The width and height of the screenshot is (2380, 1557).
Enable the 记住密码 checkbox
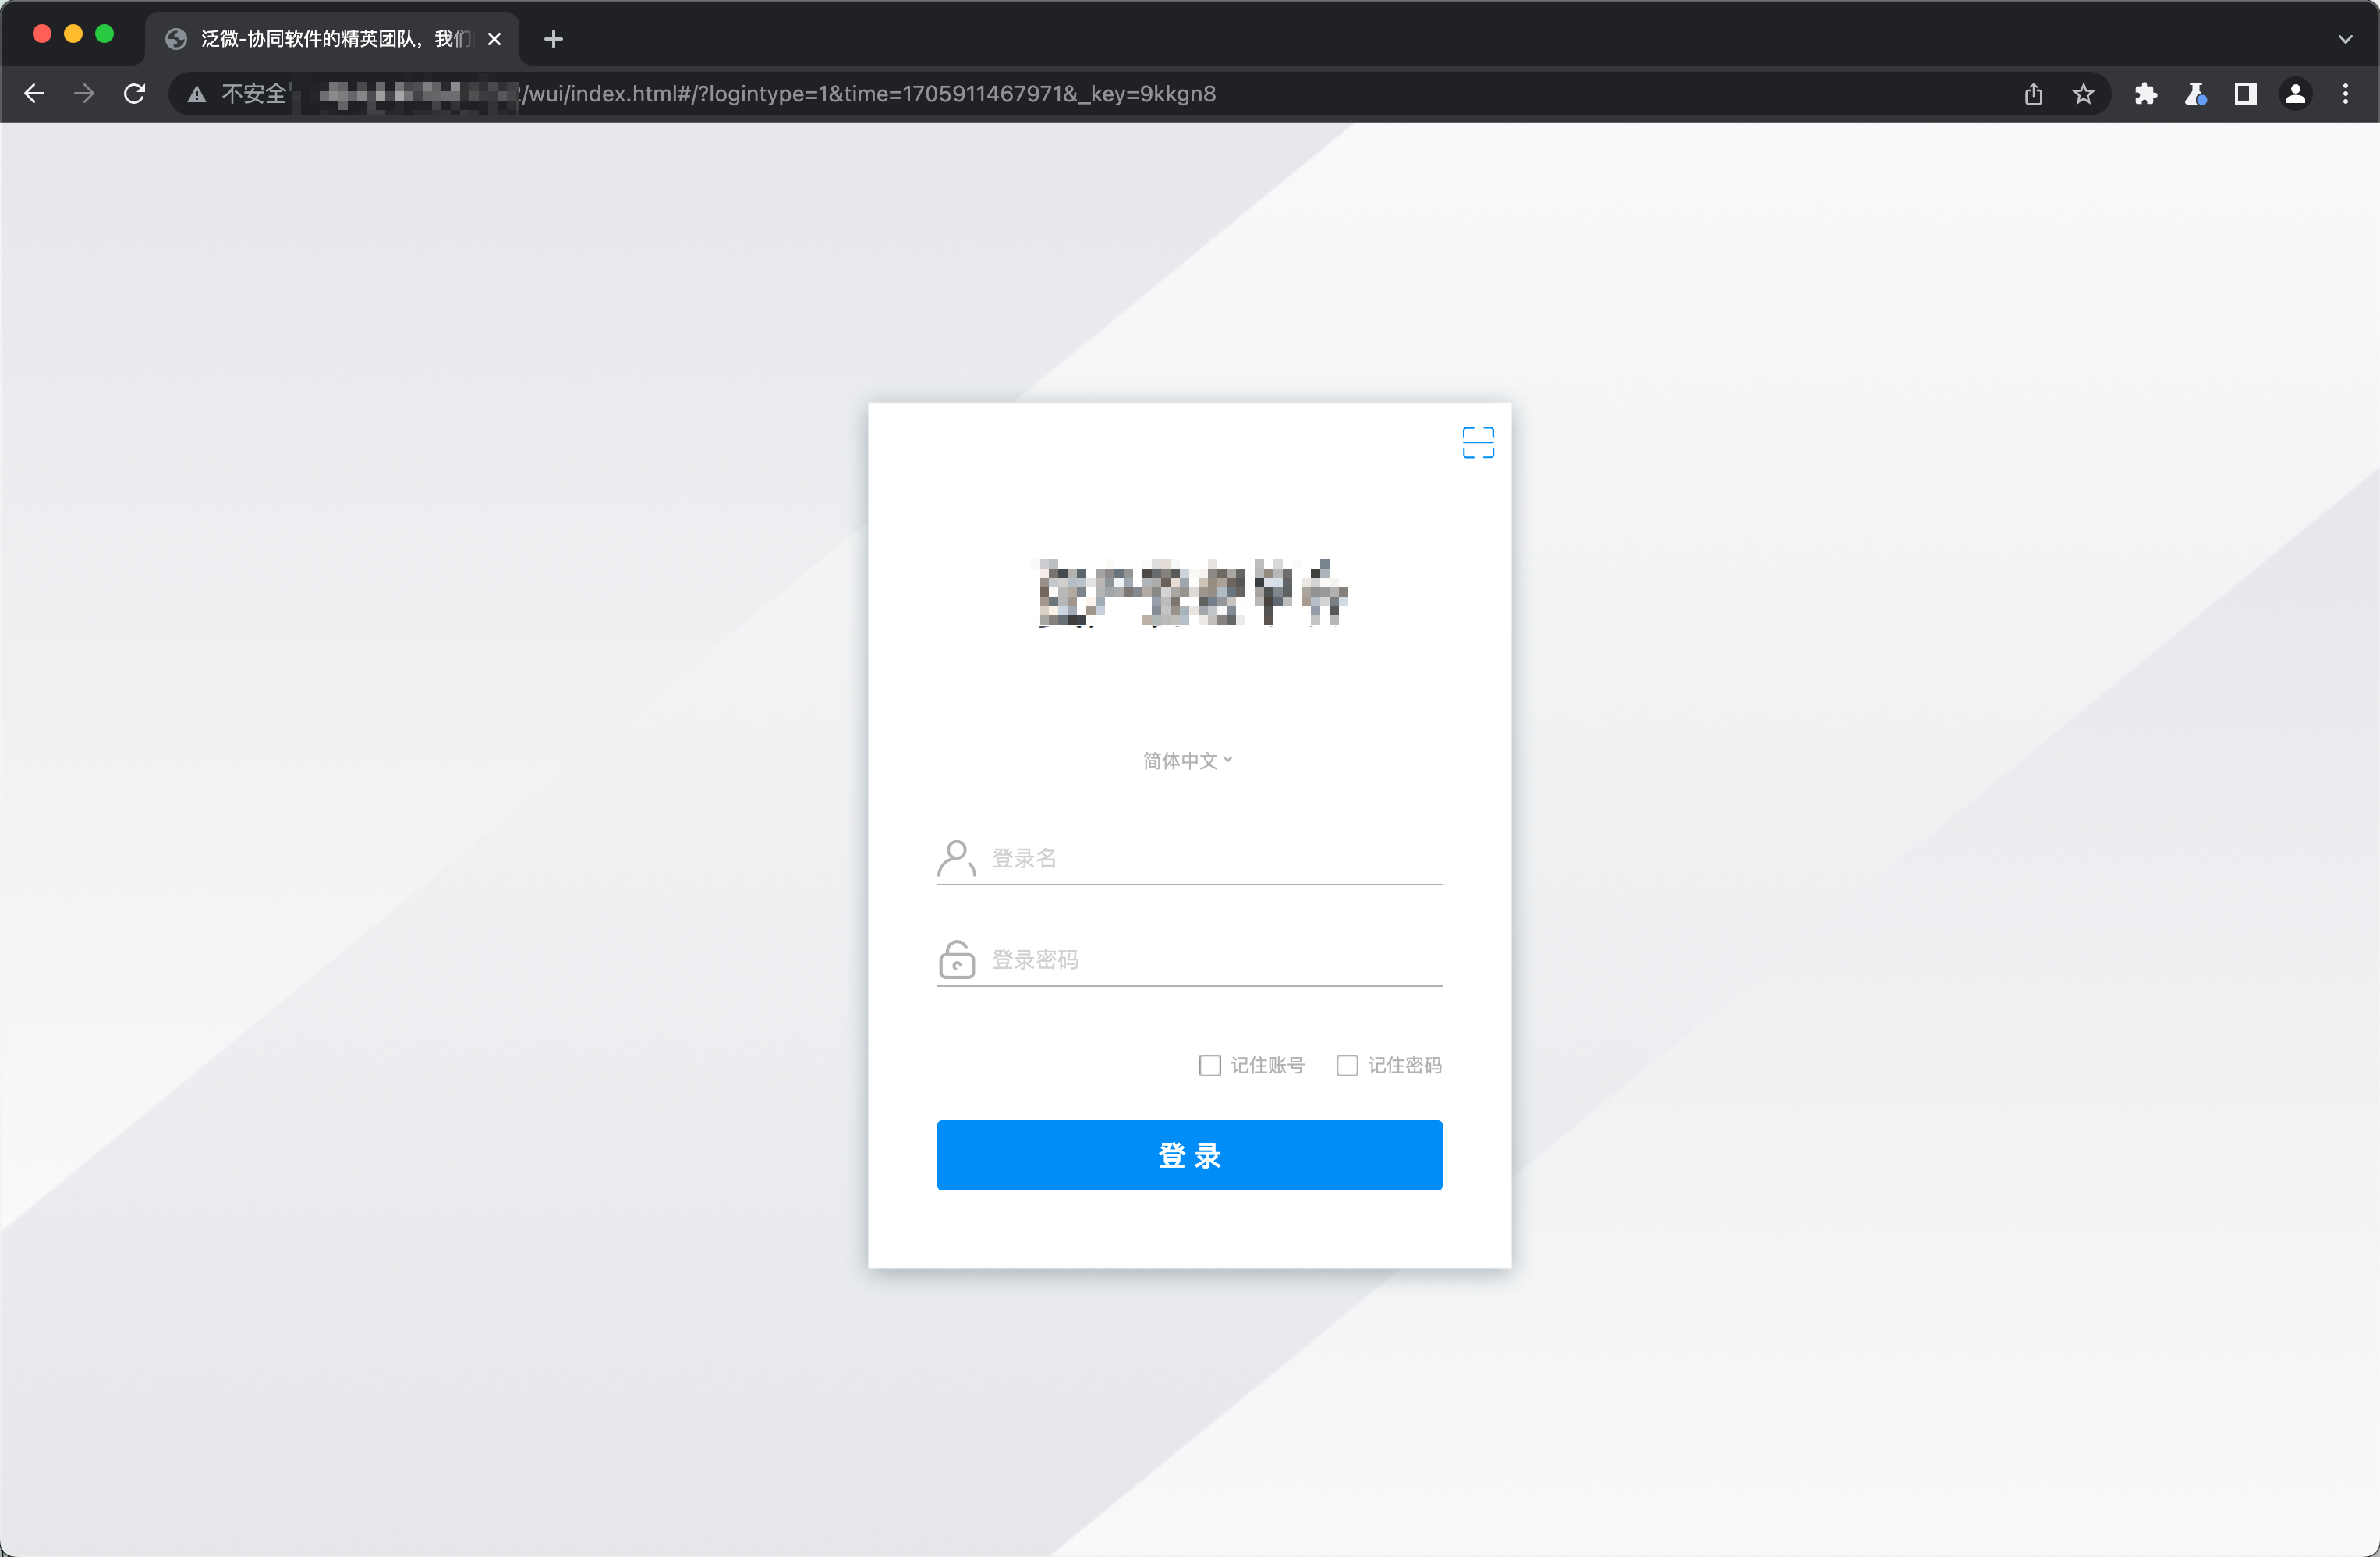pos(1347,1065)
